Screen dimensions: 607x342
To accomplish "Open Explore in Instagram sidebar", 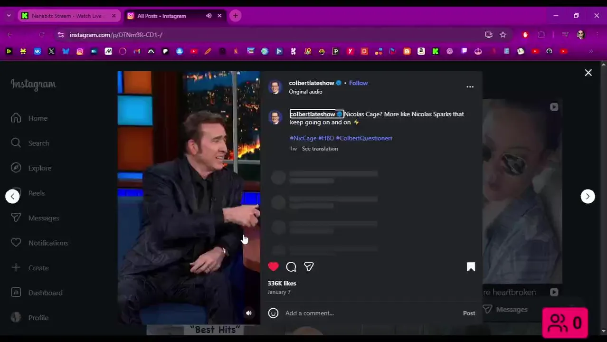I will pos(31,168).
